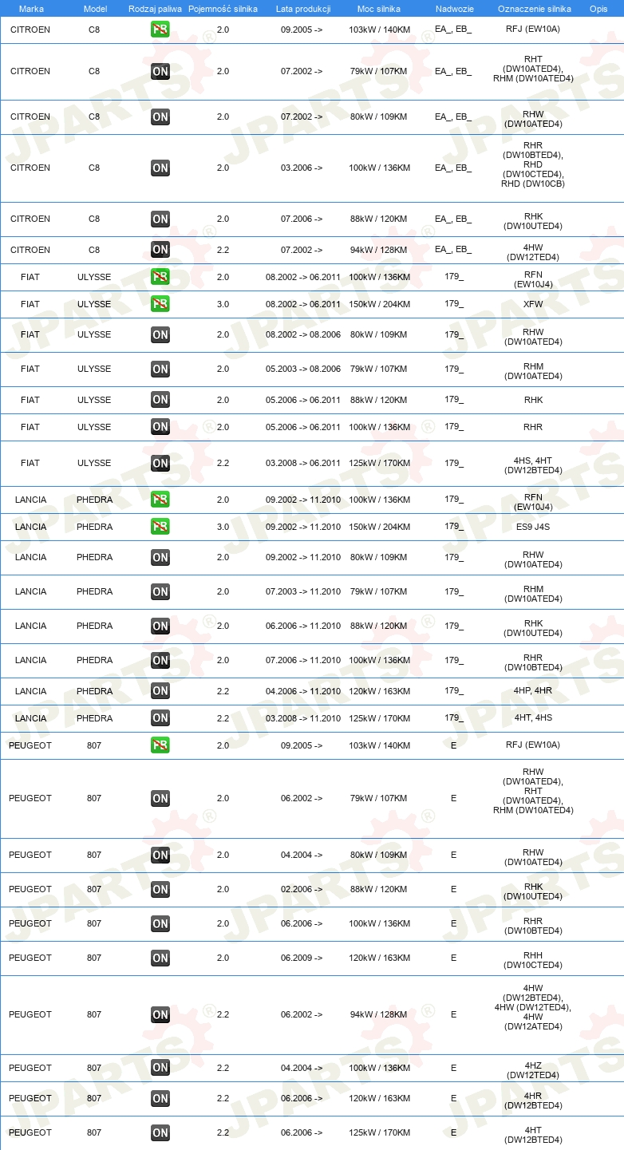Click the 03.2006 -> production date cell
Viewport: 624px width, 1150px height.
pyautogui.click(x=302, y=168)
